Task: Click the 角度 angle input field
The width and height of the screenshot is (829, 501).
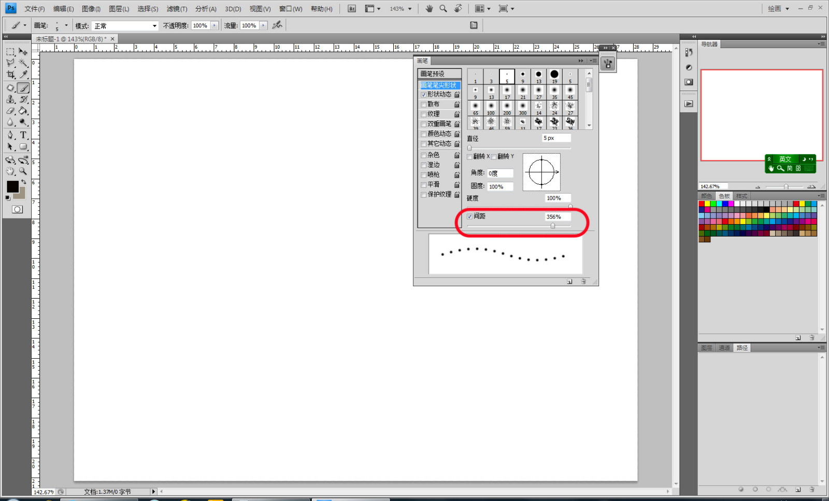Action: coord(500,173)
